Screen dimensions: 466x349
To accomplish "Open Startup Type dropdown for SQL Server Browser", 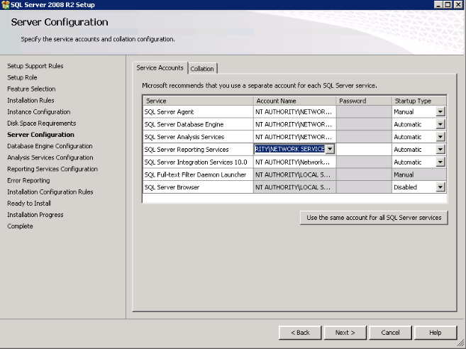I will coord(440,187).
